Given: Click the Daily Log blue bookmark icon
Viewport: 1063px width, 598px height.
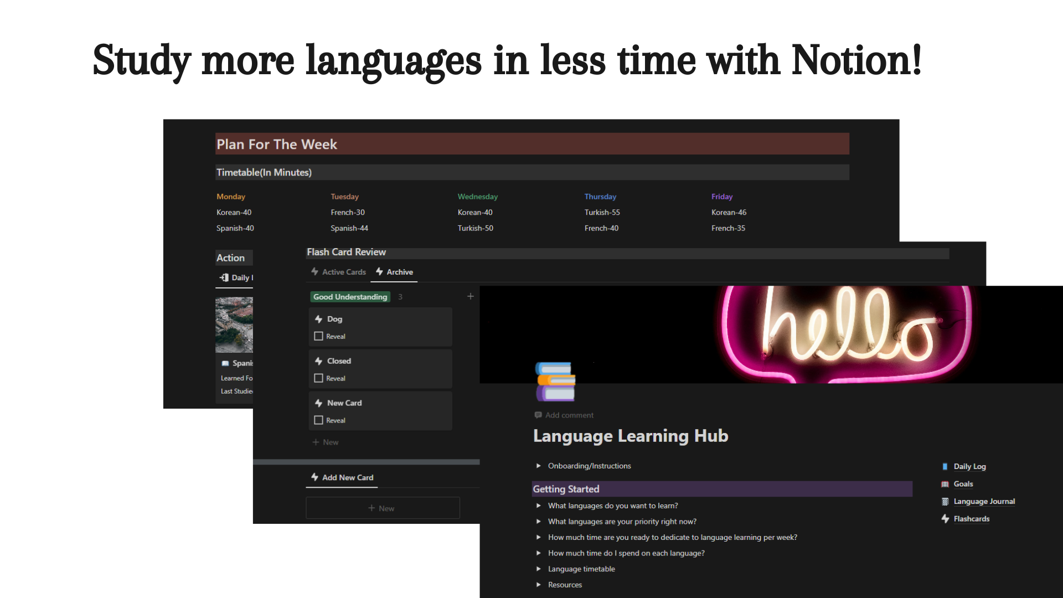Looking at the screenshot, I should coord(945,466).
